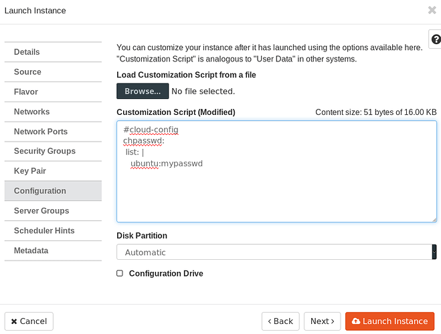Image resolution: width=441 pixels, height=334 pixels.
Task: Click the Next button
Action: 323,321
